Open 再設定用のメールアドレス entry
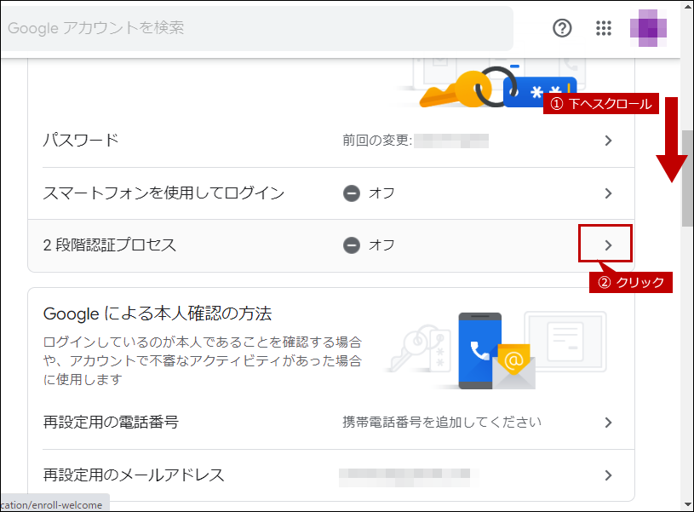 point(331,475)
